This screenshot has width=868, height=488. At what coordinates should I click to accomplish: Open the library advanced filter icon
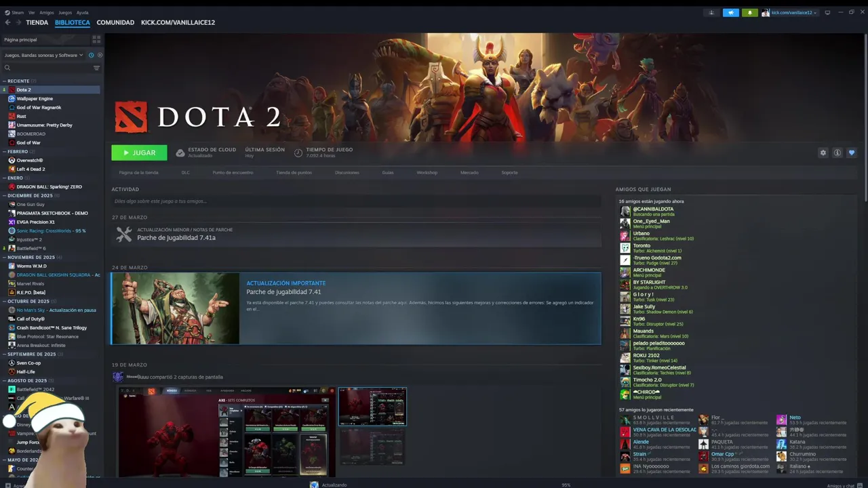click(x=96, y=68)
